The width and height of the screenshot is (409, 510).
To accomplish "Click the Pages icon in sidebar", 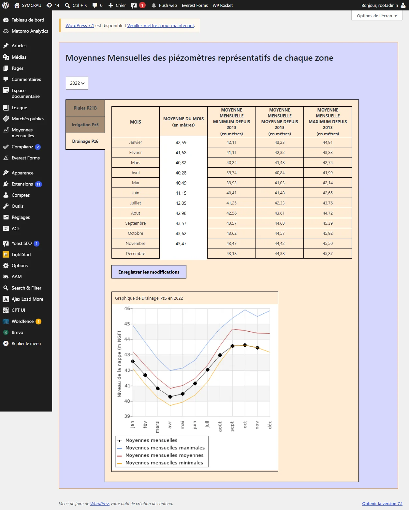I will point(6,68).
